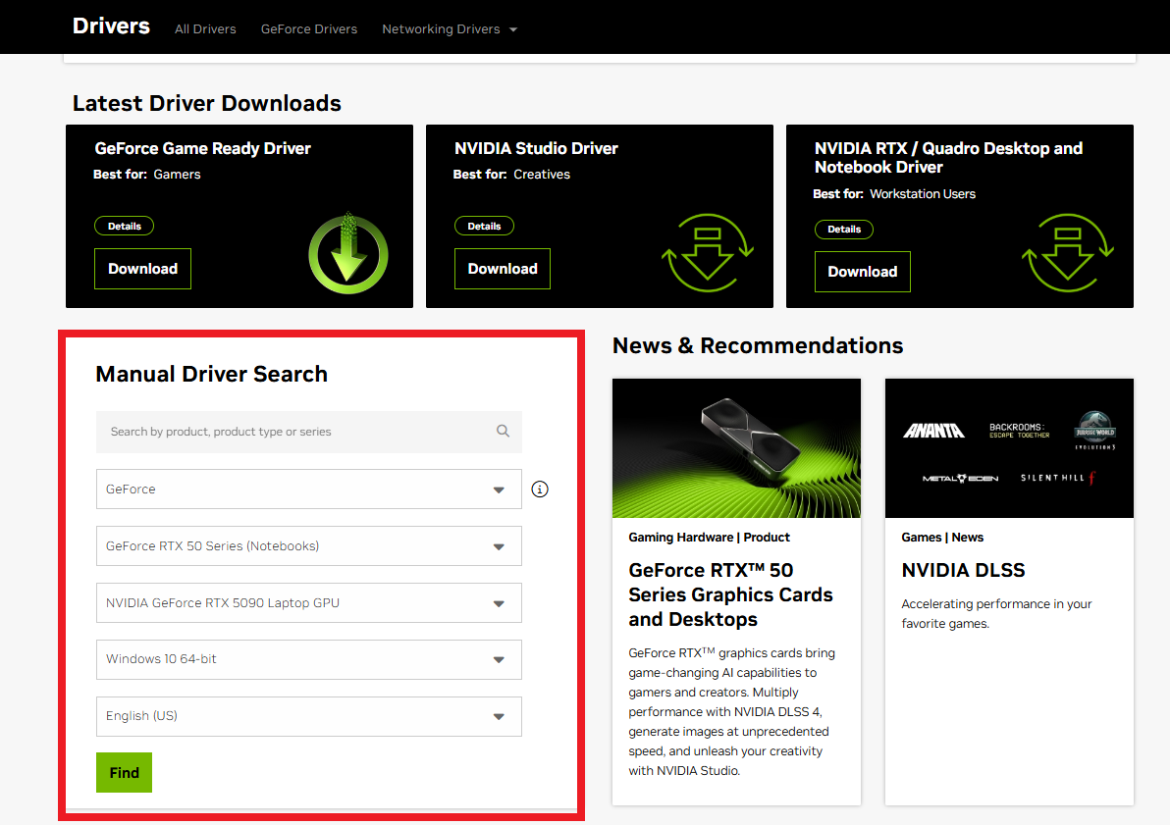1170x825 pixels.
Task: Click the 'Best for: Creatives' text
Action: click(512, 175)
